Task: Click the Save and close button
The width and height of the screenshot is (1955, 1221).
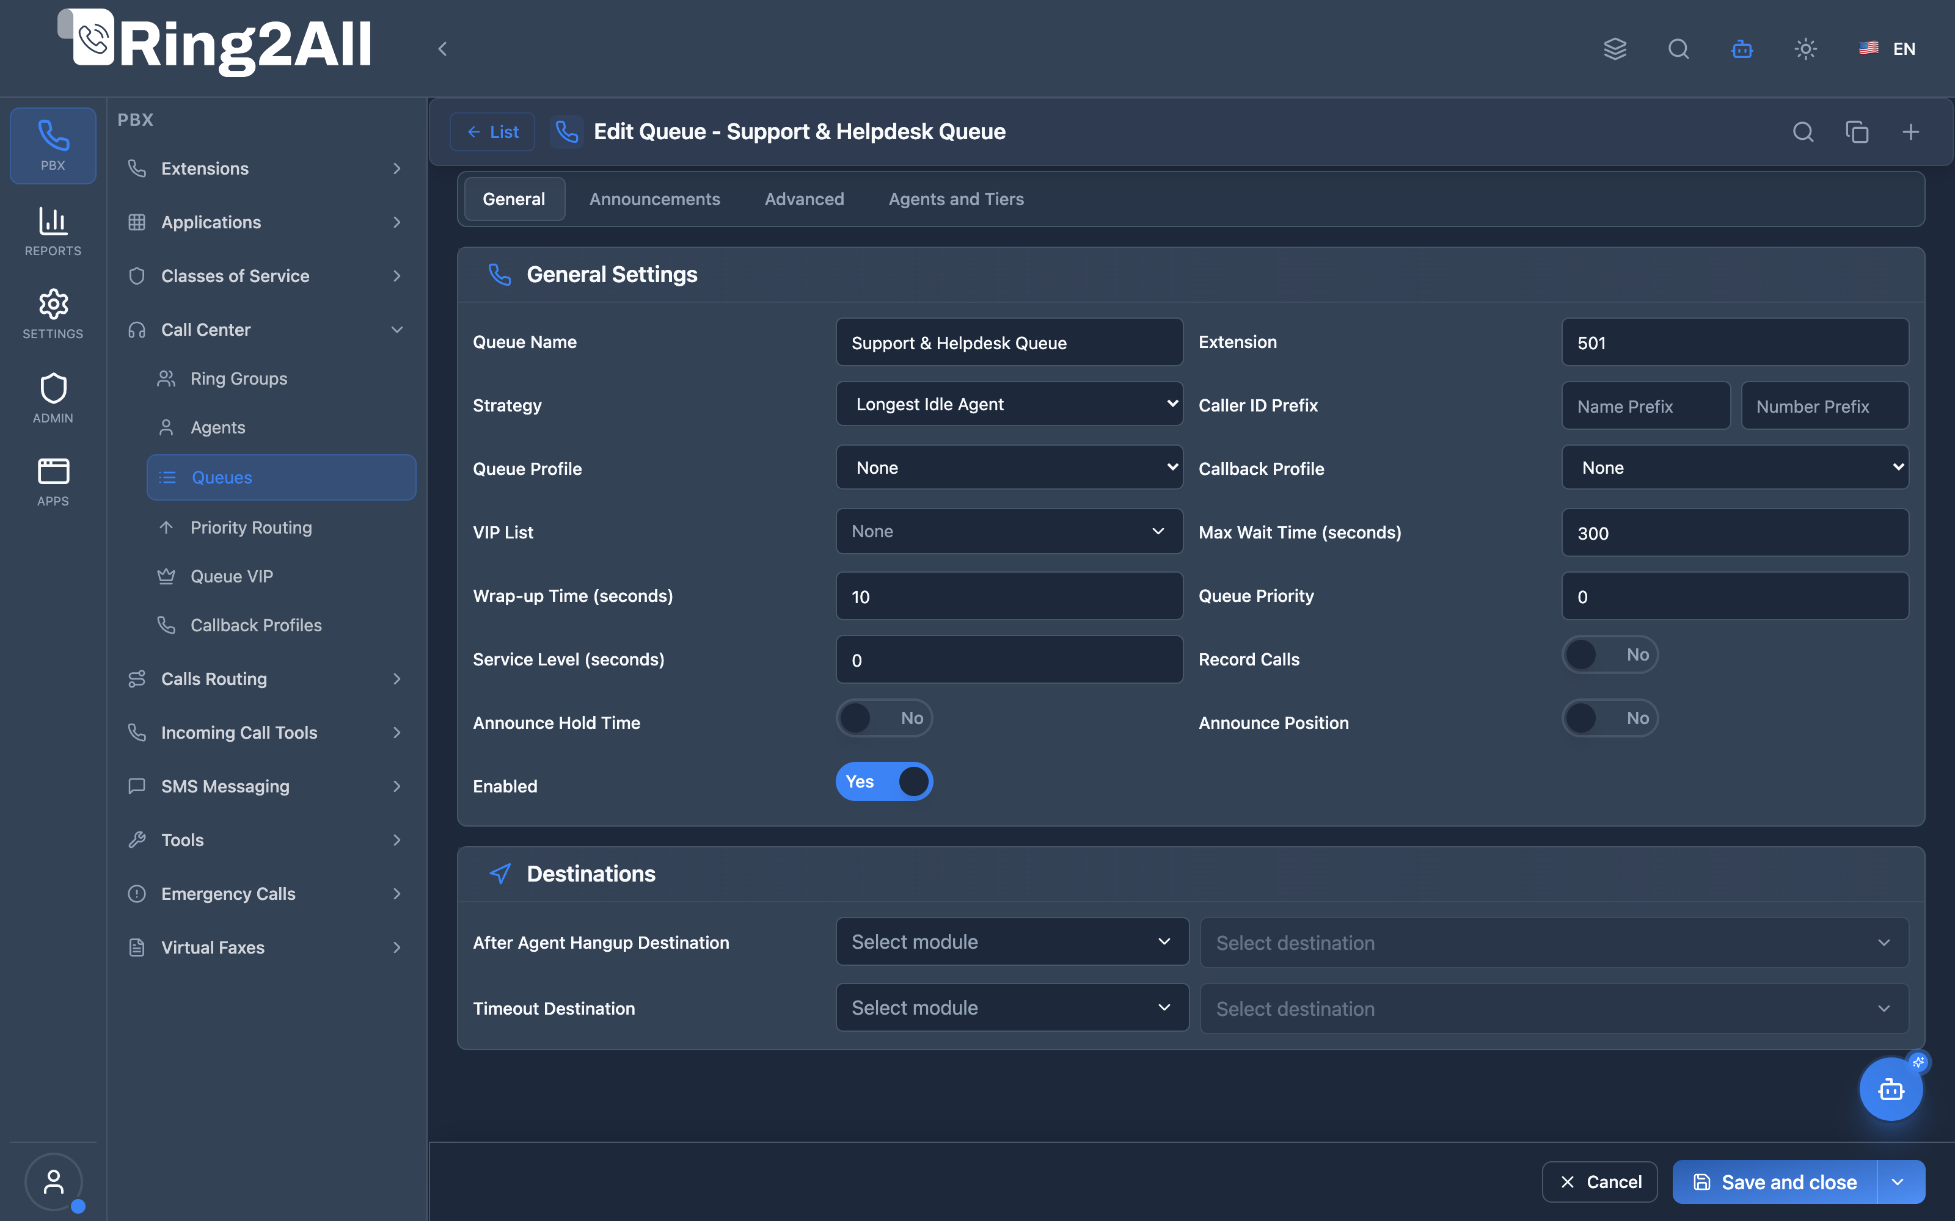Action: point(1775,1183)
